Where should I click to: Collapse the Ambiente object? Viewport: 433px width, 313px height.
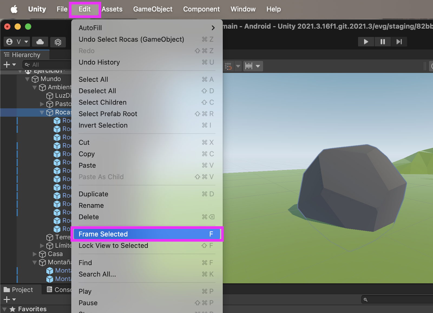(34, 87)
